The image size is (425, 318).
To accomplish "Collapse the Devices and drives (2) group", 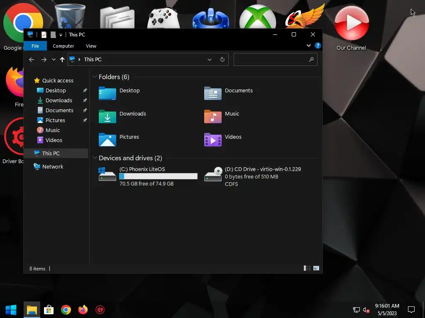I will [x=95, y=158].
